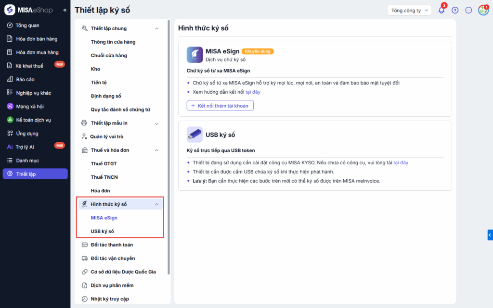Click the Khuyên dùng badge
This screenshot has height=308, width=493.
pyautogui.click(x=258, y=51)
